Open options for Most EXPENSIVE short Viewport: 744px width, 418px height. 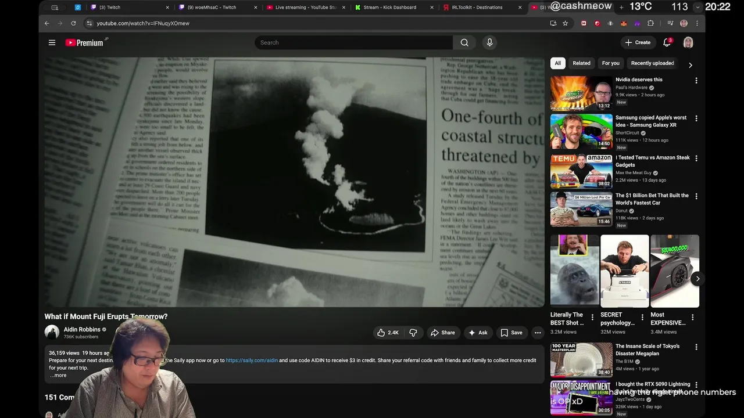[692, 317]
